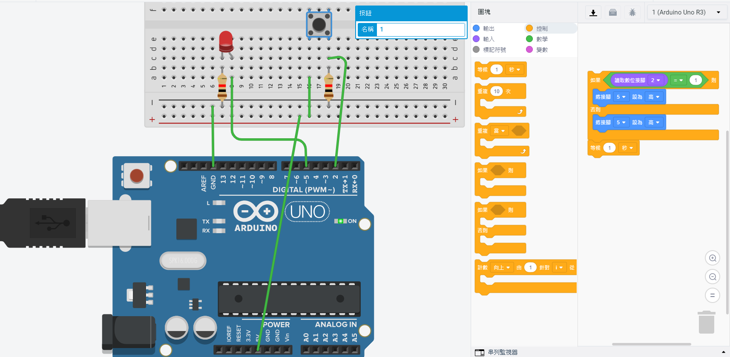The height and width of the screenshot is (357, 730).
Task: Open the equals operator dropdown
Action: point(678,80)
